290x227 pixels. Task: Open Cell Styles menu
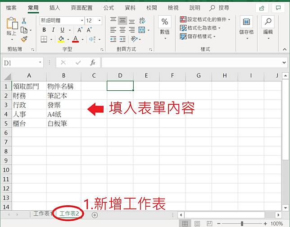[198, 36]
